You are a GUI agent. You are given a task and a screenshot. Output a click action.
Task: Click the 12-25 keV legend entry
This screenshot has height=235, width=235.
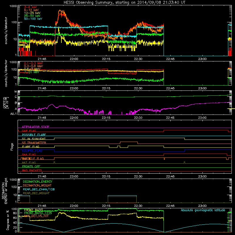[x=32, y=13]
